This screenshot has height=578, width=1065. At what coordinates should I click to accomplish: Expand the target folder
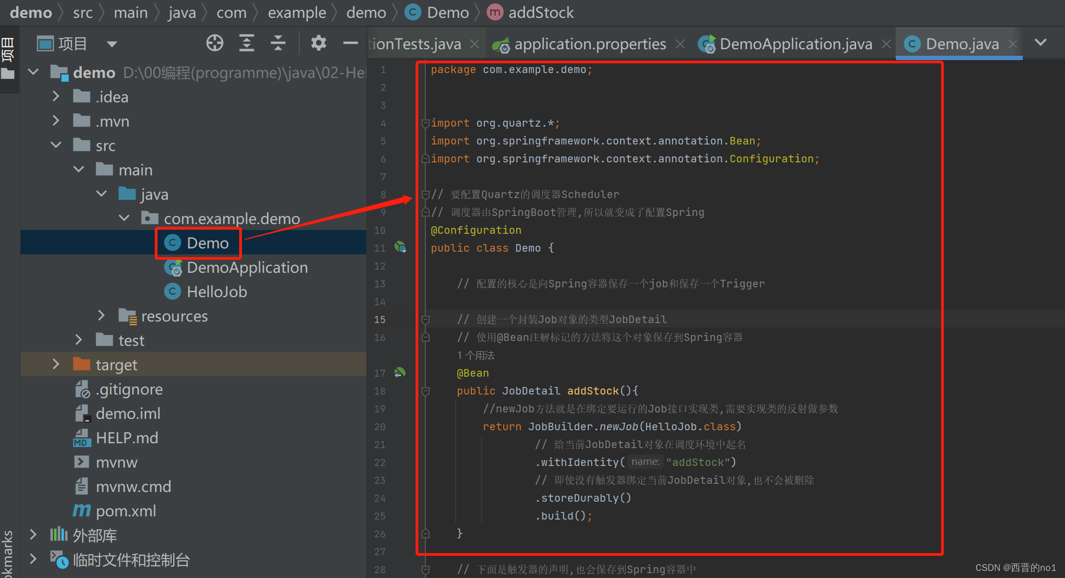tap(56, 364)
